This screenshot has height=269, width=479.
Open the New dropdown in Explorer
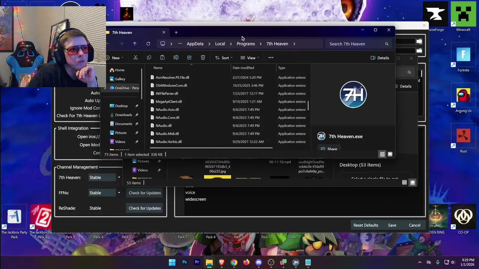[x=115, y=58]
